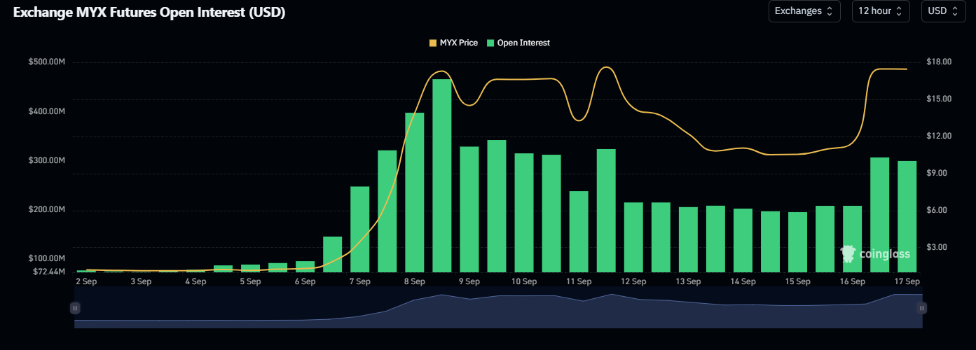This screenshot has height=350, width=976.
Task: Click the 13 Sep x-axis label
Action: (688, 281)
